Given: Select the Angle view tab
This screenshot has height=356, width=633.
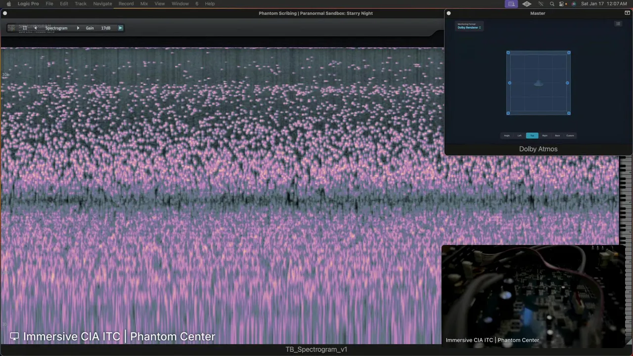Looking at the screenshot, I should 506,135.
